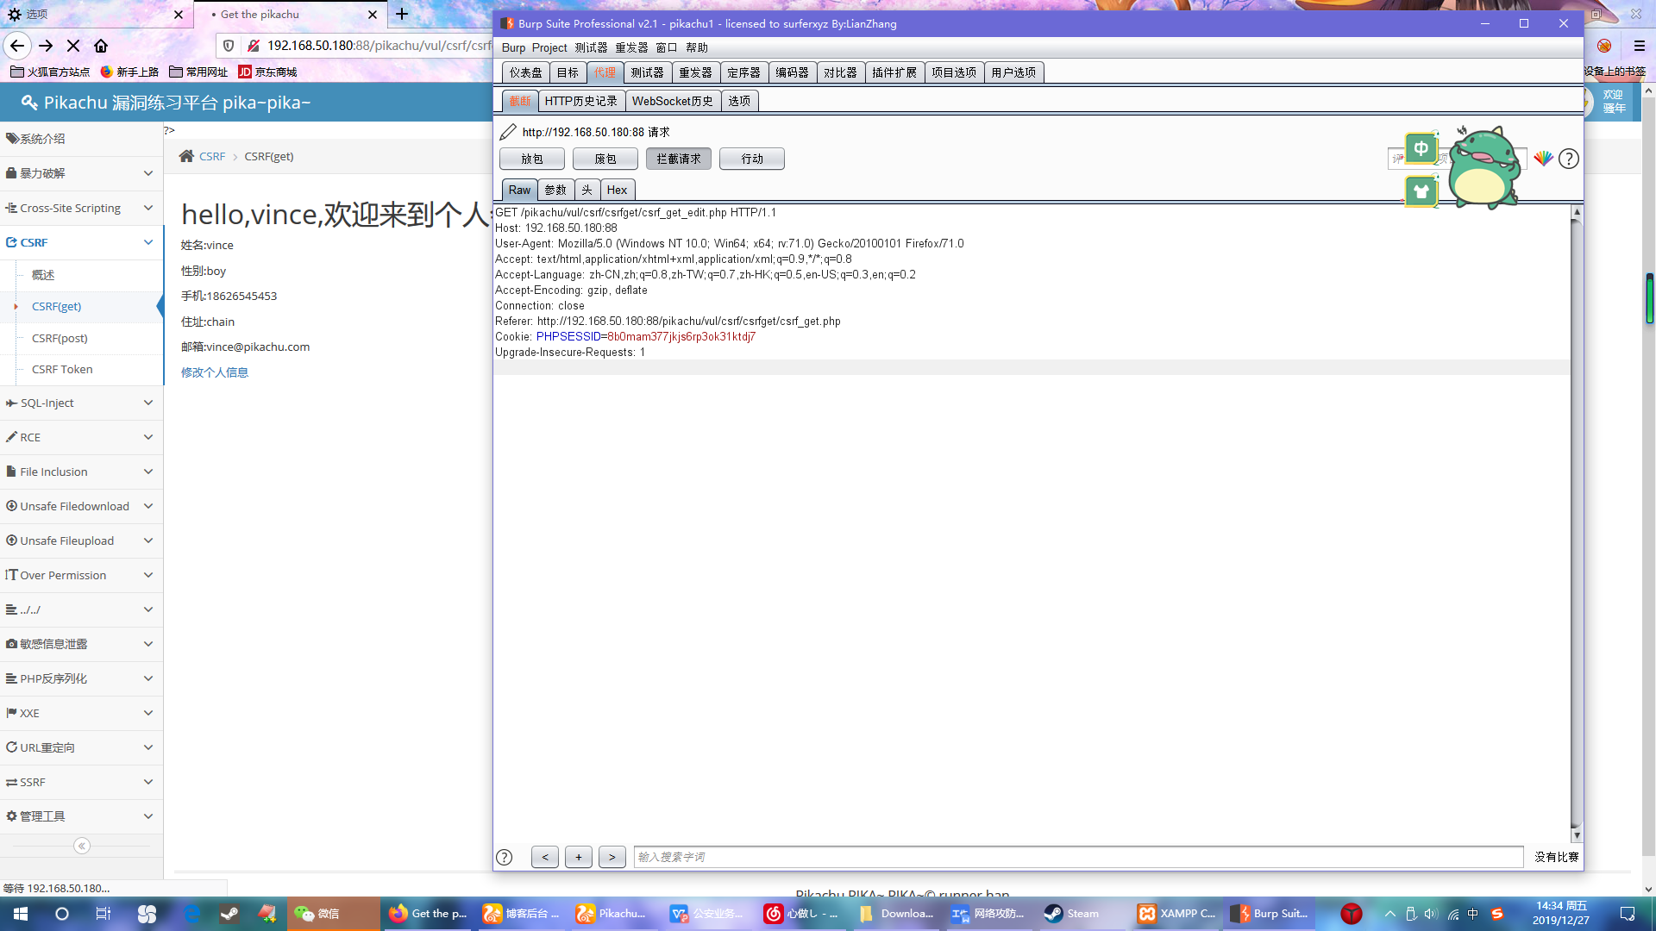Click the pencil edit icon beside request URL
Image resolution: width=1656 pixels, height=931 pixels.
[x=508, y=132]
